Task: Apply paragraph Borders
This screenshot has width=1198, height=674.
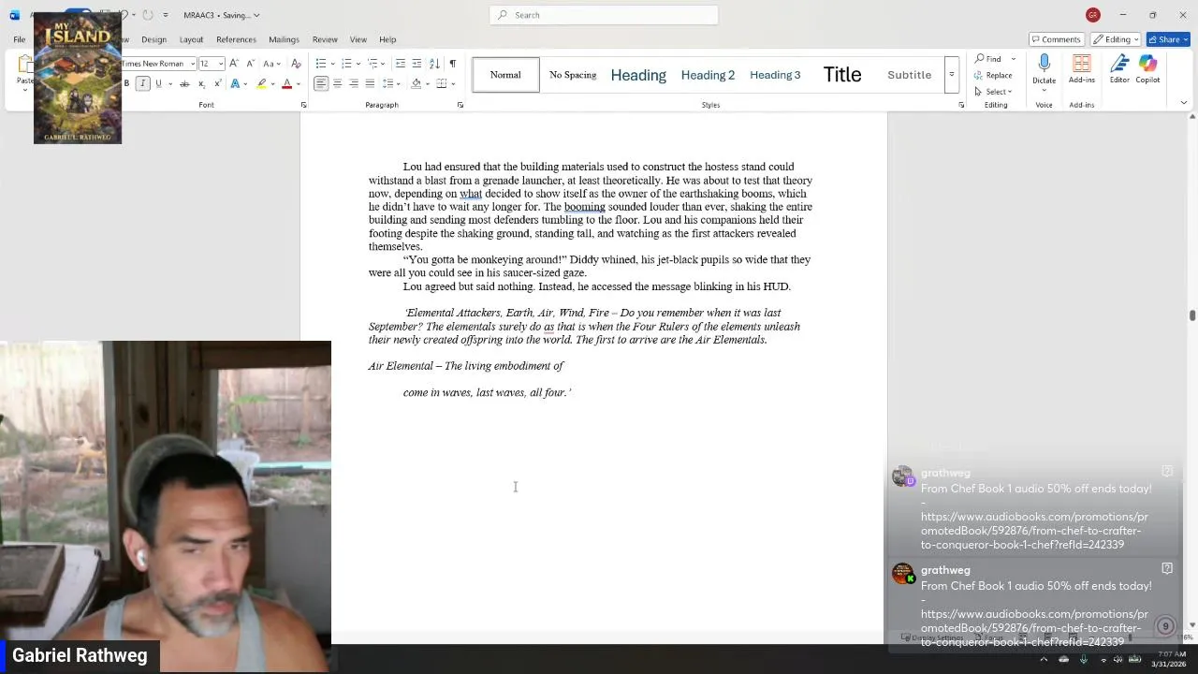Action: point(441,83)
